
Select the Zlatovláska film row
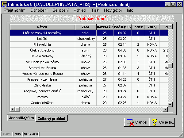[x=42, y=85]
